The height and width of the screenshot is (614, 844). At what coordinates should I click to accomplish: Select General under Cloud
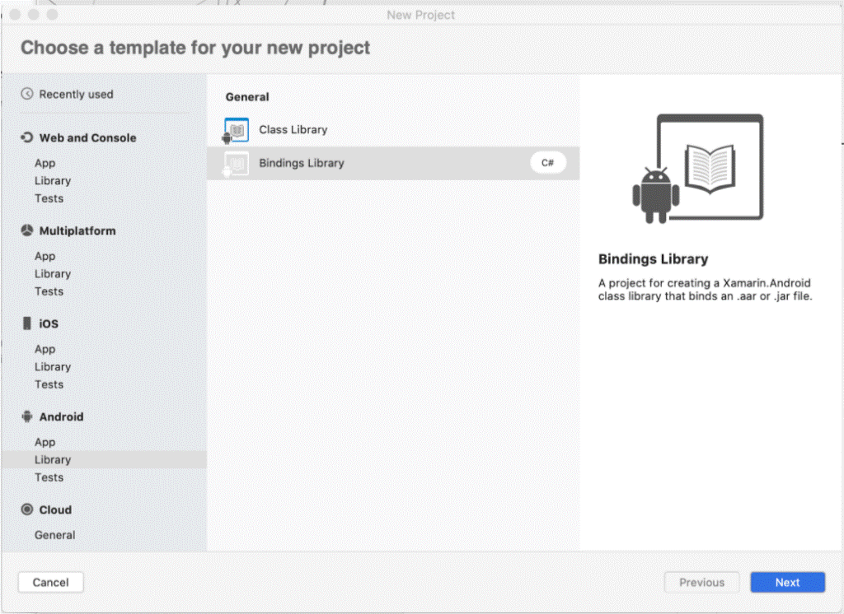(x=55, y=535)
